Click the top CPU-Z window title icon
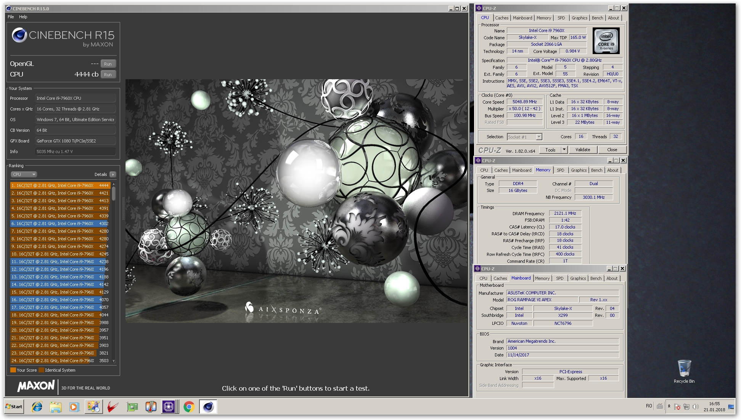This screenshot has width=741, height=420. [x=479, y=8]
